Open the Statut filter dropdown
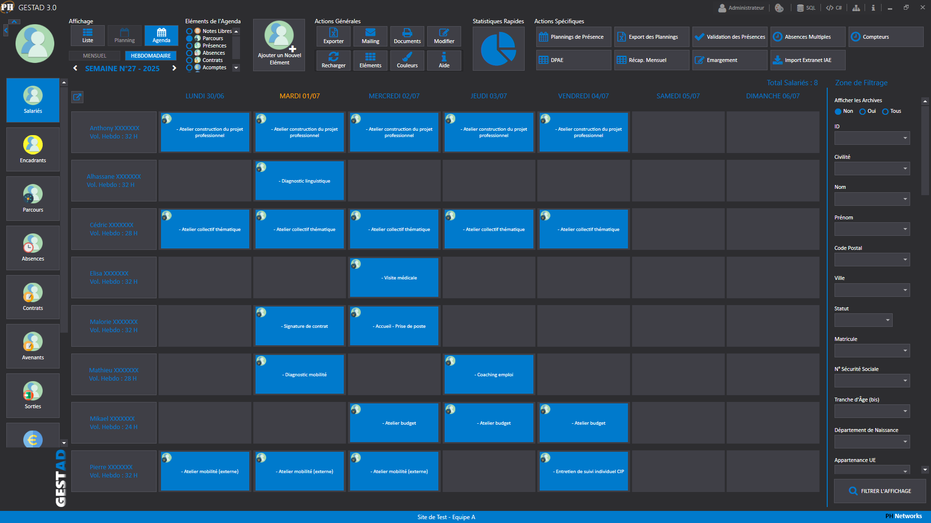 863,320
